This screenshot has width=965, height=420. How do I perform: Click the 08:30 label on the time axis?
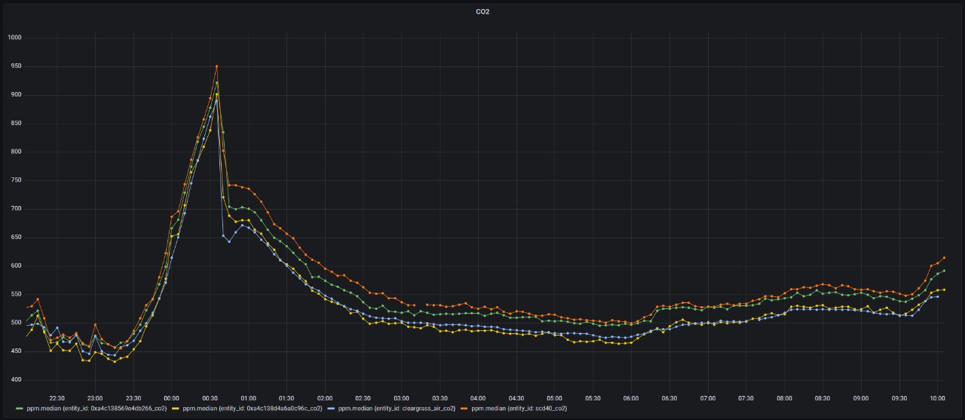(823, 397)
